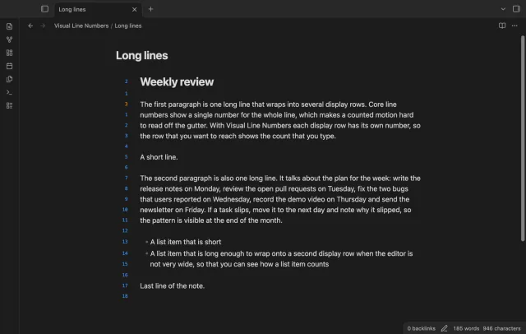526x334 pixels.
Task: Open the canvas ribbon icon
Action: coord(9,53)
